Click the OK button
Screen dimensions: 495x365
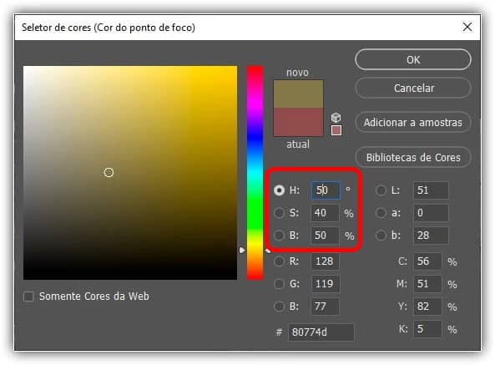coord(413,59)
